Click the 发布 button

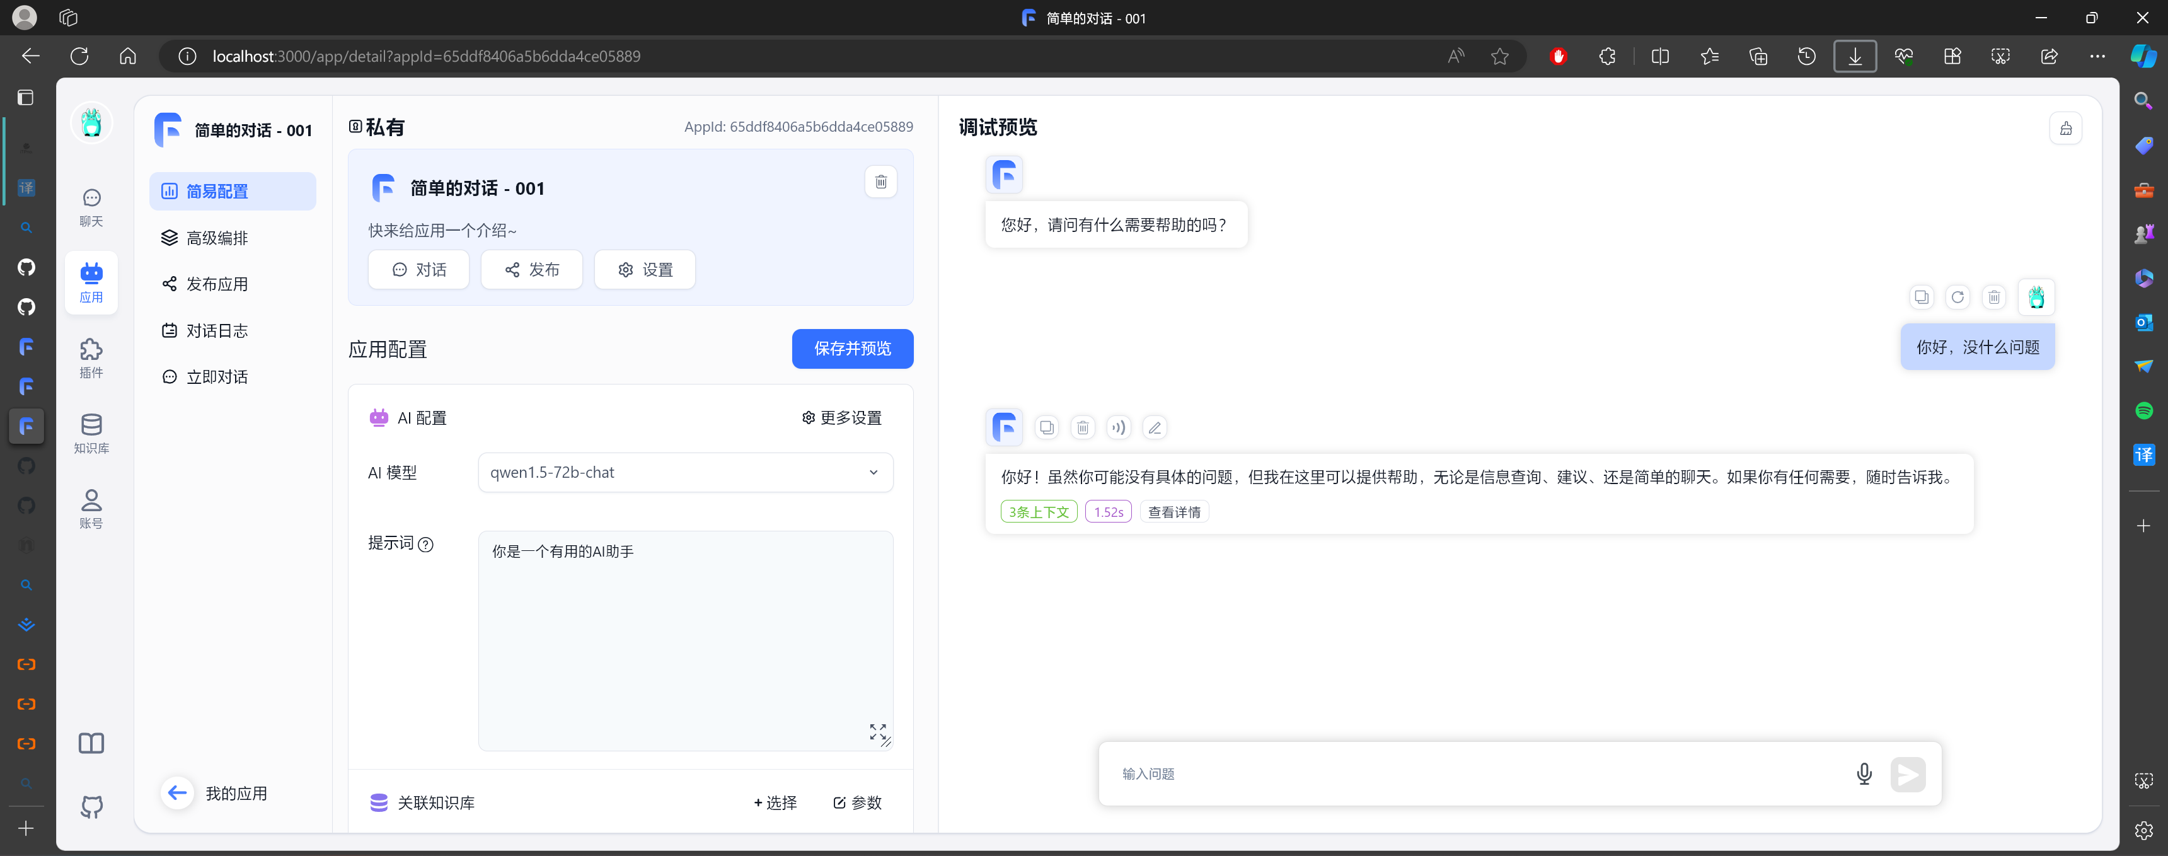coord(531,269)
